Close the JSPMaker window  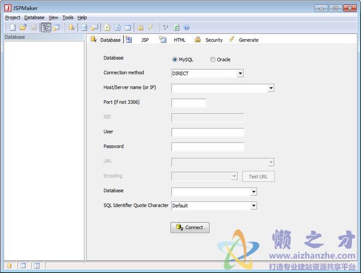pyautogui.click(x=350, y=8)
